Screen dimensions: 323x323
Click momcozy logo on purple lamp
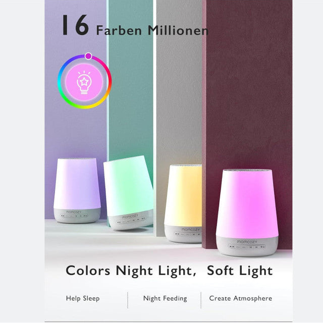(74, 212)
